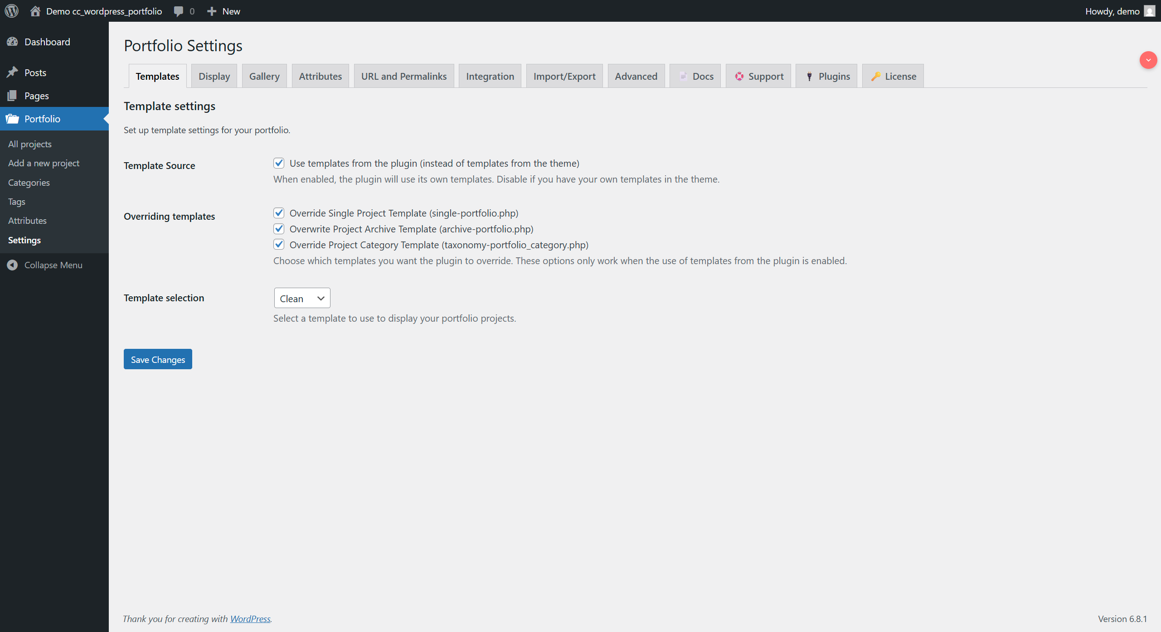Open the URL and Permalinks tab
Screen dimensions: 1161x632
[403, 76]
